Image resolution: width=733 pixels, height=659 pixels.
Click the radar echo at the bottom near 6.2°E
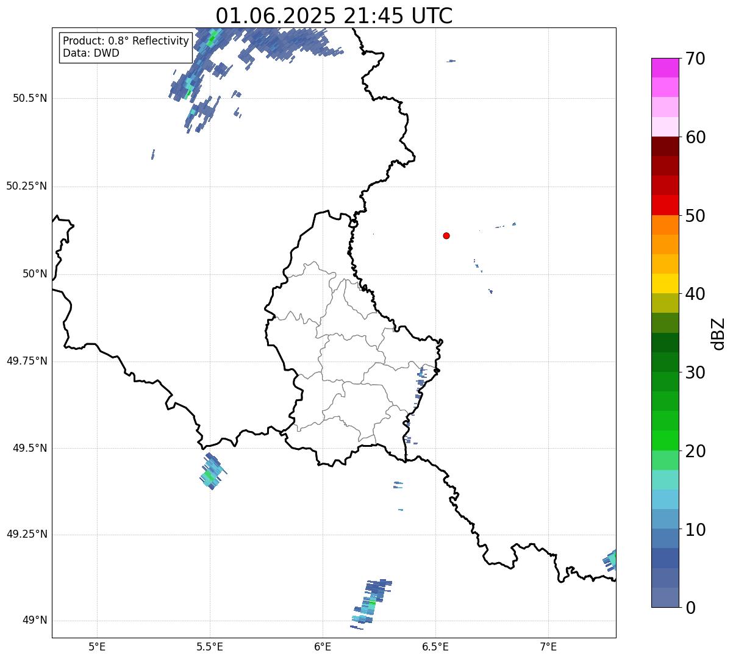(371, 604)
